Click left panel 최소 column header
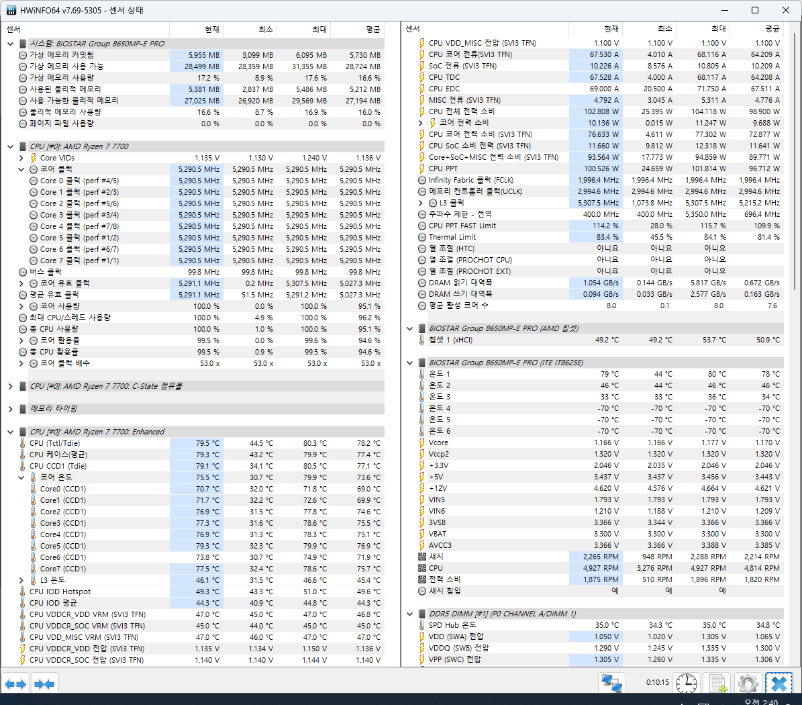 tap(250, 30)
